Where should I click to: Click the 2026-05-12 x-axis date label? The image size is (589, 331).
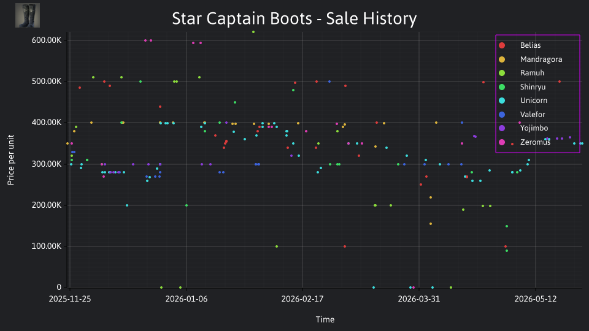click(535, 299)
